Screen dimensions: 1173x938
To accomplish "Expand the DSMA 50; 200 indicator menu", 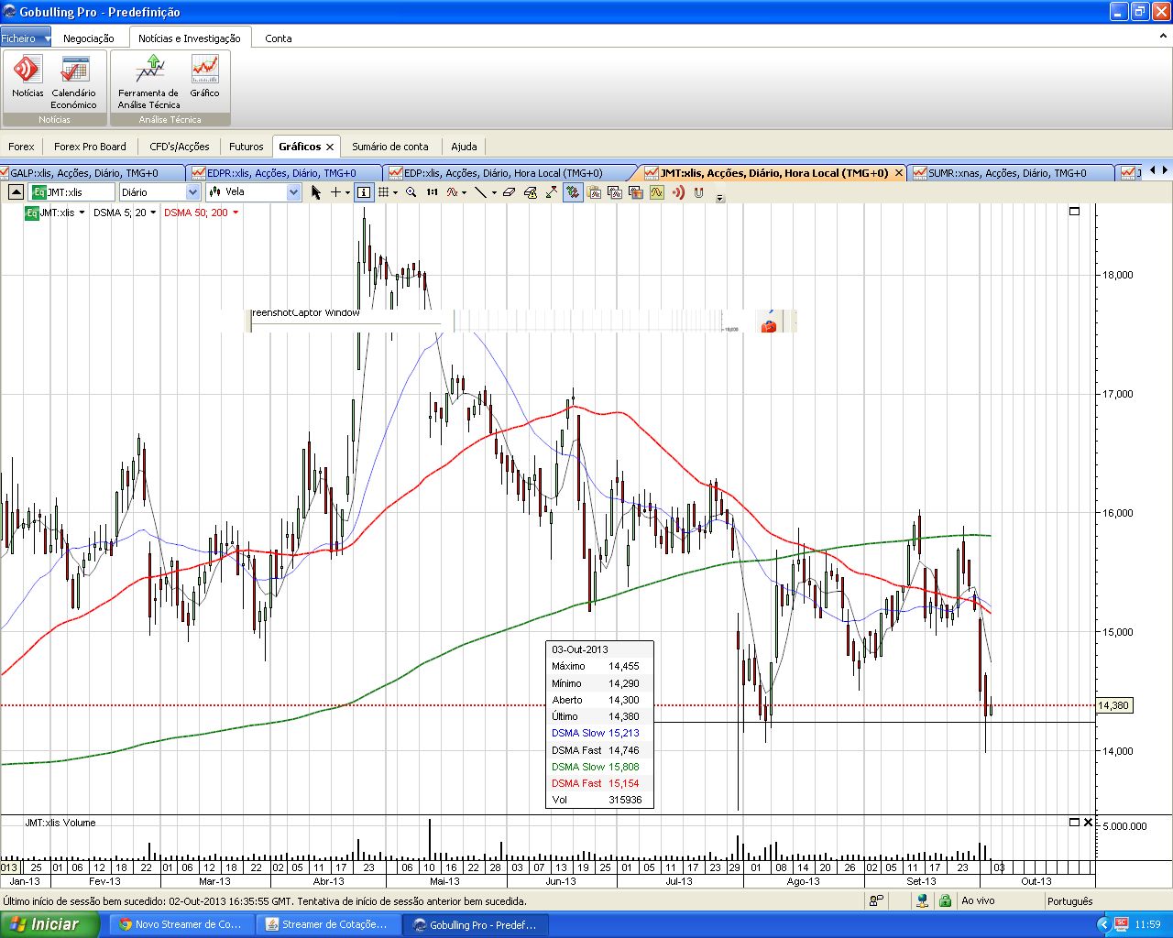I will tap(236, 213).
